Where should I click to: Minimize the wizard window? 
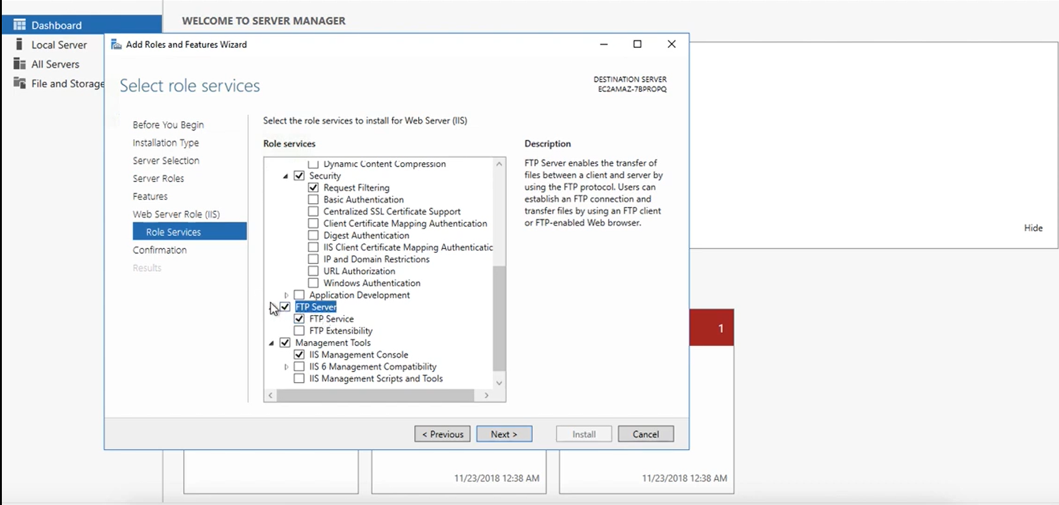604,44
